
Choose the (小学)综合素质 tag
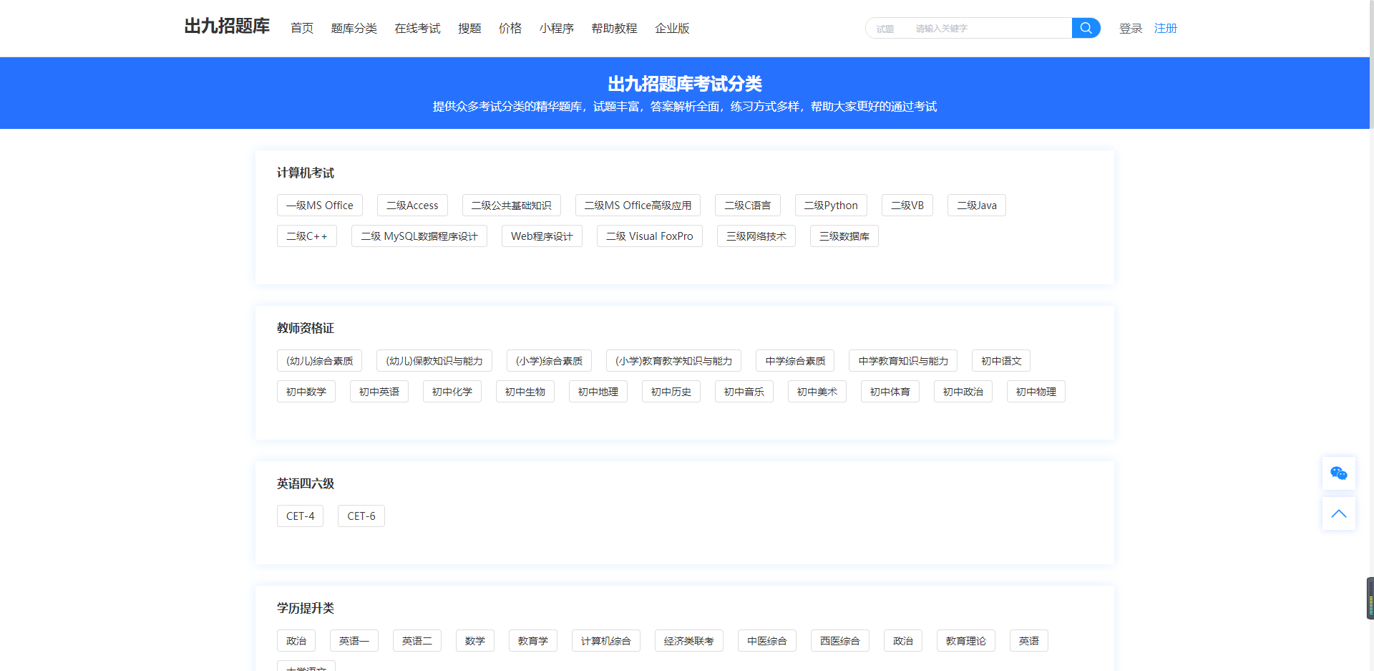tap(550, 361)
